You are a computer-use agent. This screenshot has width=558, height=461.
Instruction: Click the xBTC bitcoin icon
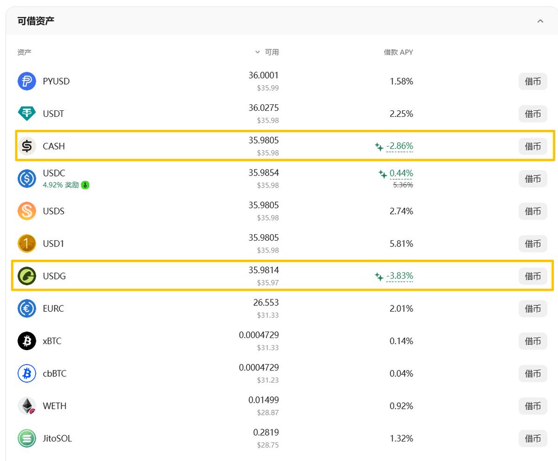27,341
